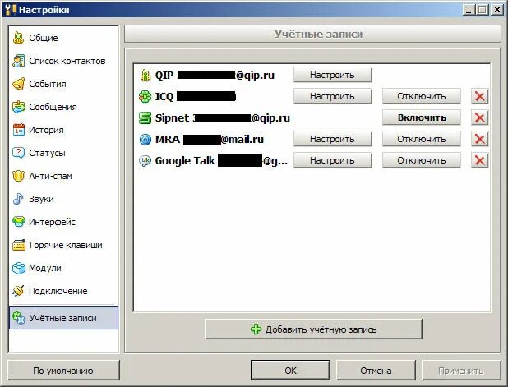Click Настроить for the MRA account
This screenshot has width=508, height=387.
point(332,139)
